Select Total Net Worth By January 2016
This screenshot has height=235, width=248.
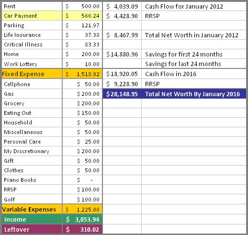click(194, 94)
